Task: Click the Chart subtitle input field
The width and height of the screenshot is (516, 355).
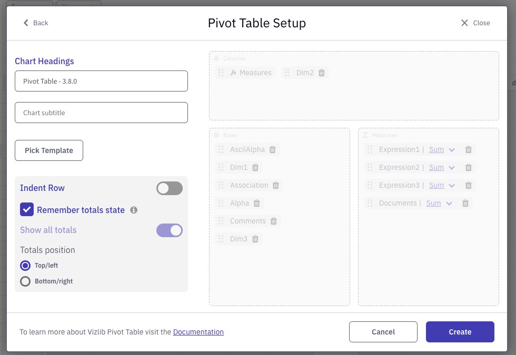Action: point(101,113)
